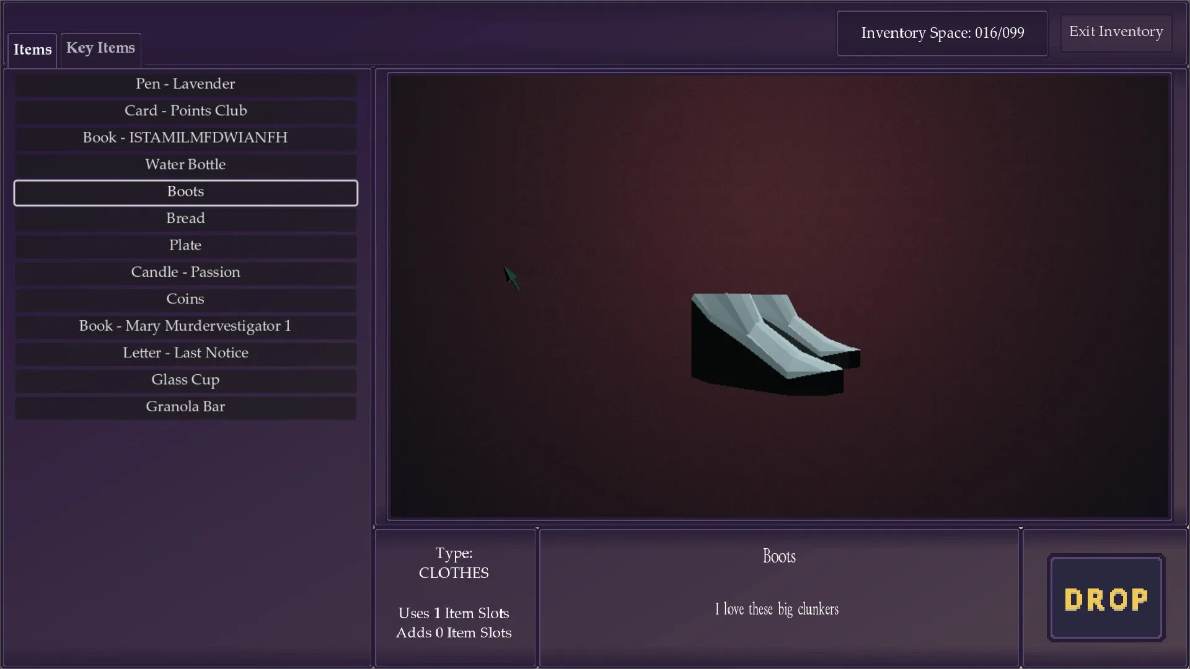Click the Exit Inventory button
Viewport: 1190px width, 669px height.
pos(1116,32)
